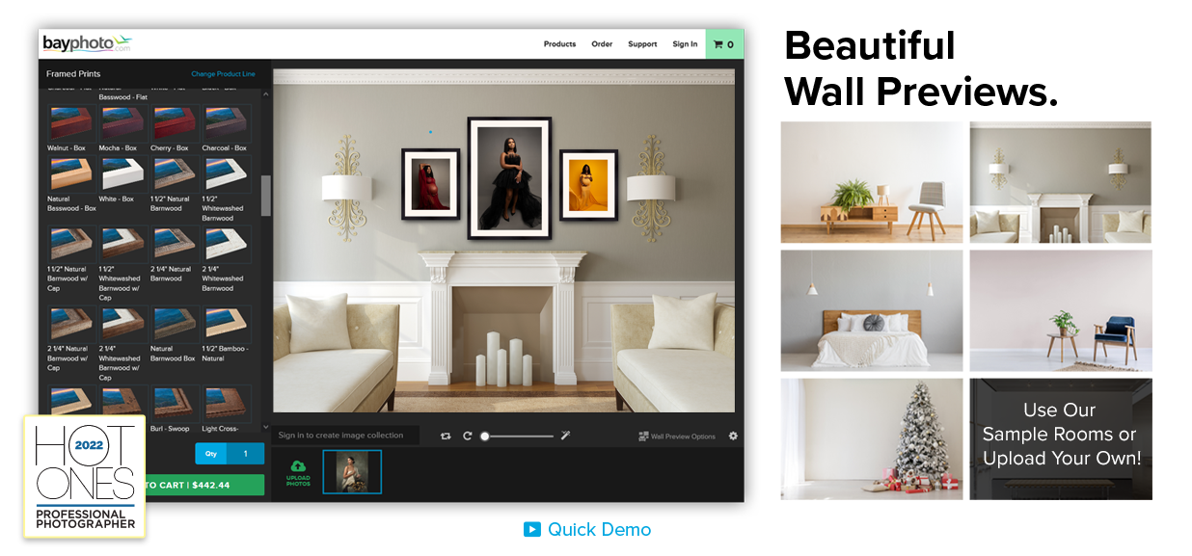Open the Products menu
The width and height of the screenshot is (1192, 556).
(x=559, y=44)
